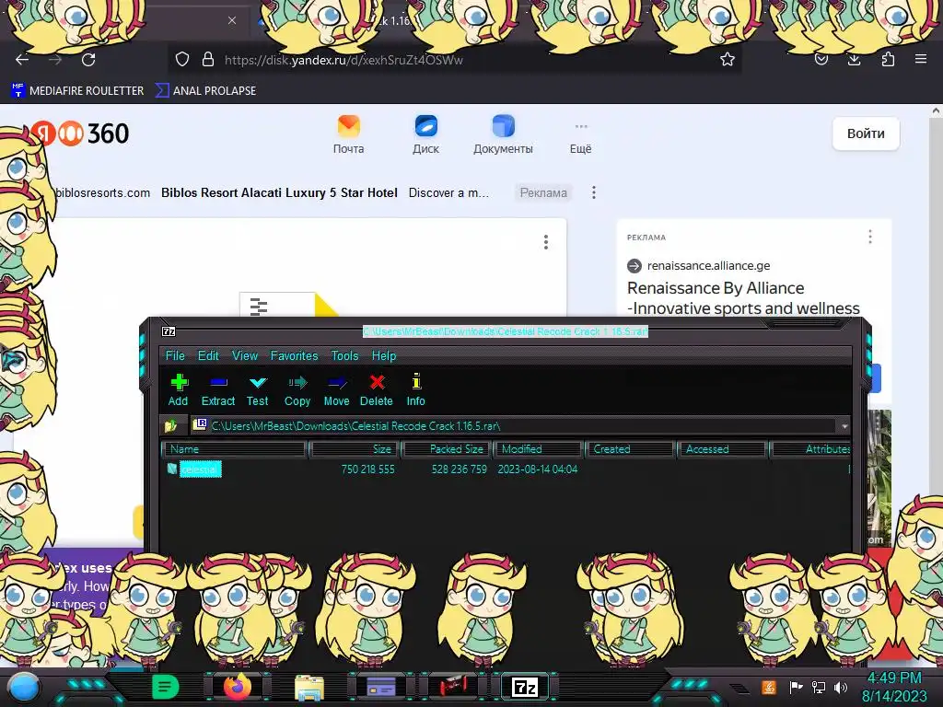The height and width of the screenshot is (707, 943).
Task: Open the 7-Zip File menu
Action: (x=175, y=355)
